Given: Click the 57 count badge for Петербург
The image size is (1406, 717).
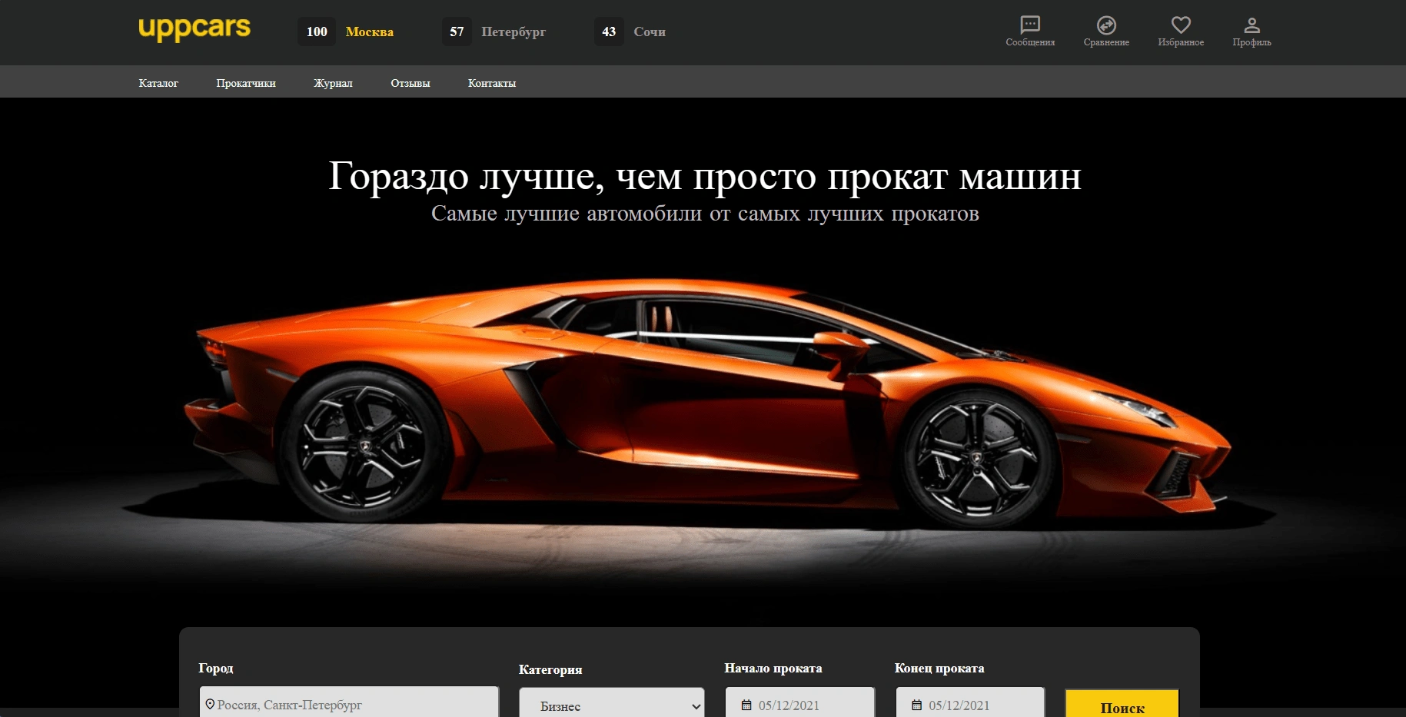Looking at the screenshot, I should coord(457,32).
